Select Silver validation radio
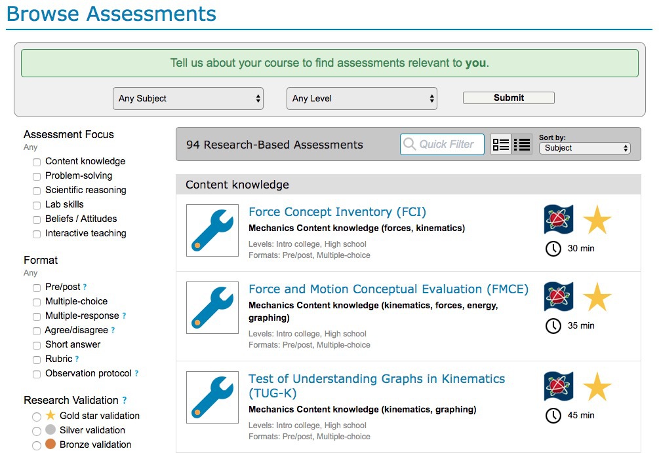This screenshot has width=659, height=453. pyautogui.click(x=37, y=431)
